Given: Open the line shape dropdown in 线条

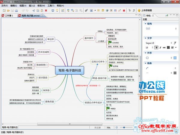Looking at the screenshot, I should click(175, 68).
